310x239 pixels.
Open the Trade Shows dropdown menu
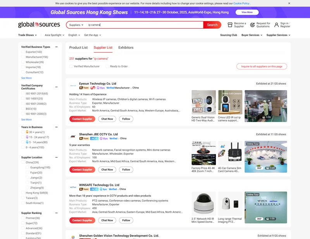tap(28, 35)
